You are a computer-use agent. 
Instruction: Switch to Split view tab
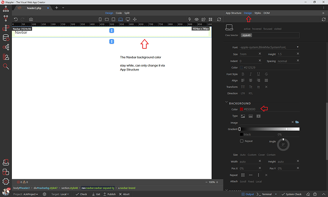click(127, 13)
